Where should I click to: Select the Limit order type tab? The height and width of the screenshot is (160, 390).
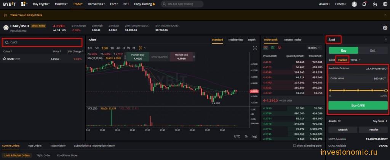332,60
